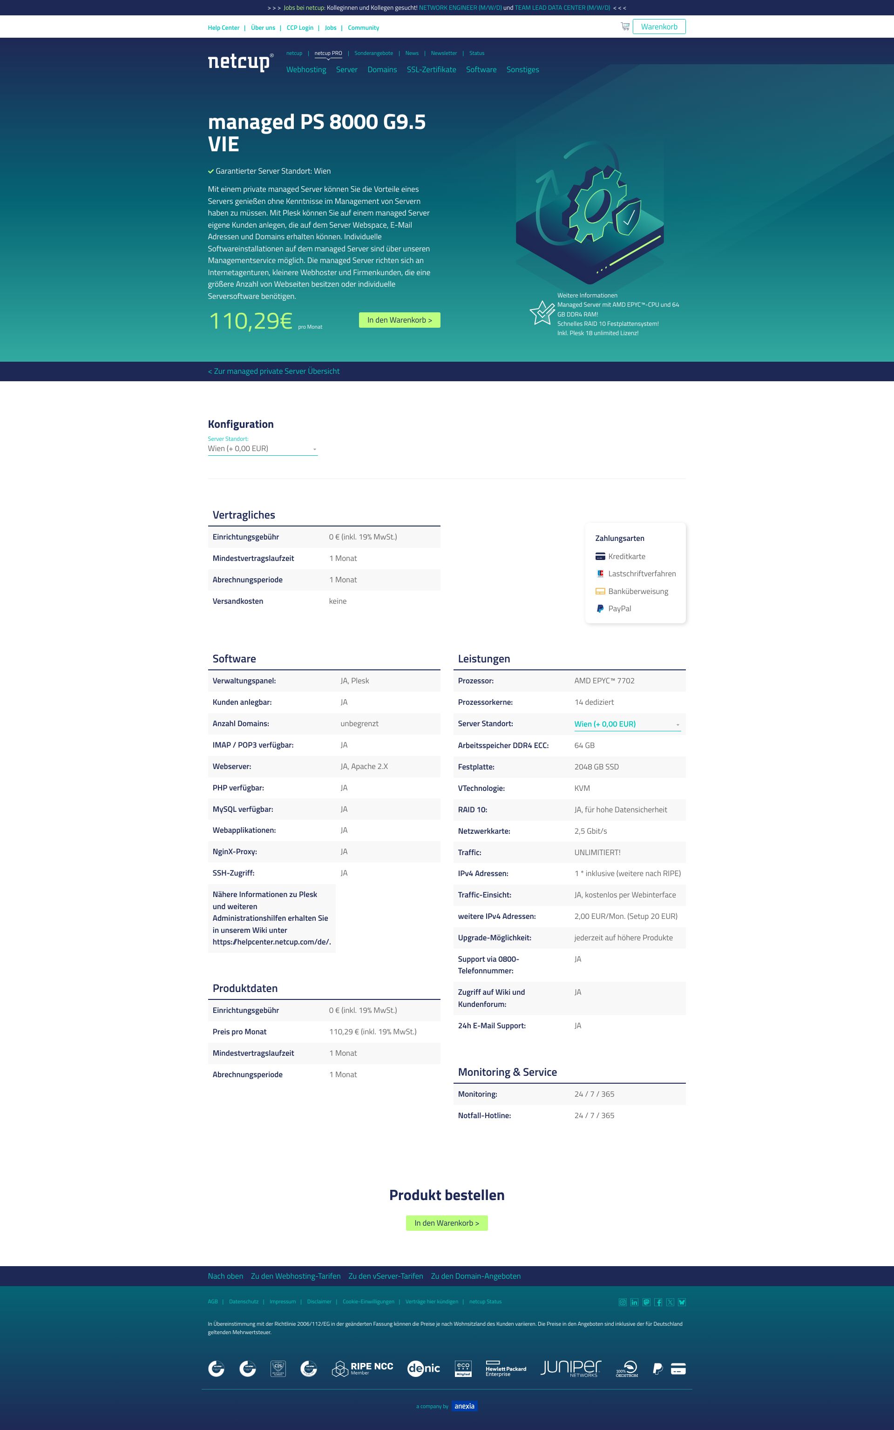This screenshot has height=1430, width=894.
Task: Click the green checkmark beside Garantierter Server Standort
Action: 210,171
